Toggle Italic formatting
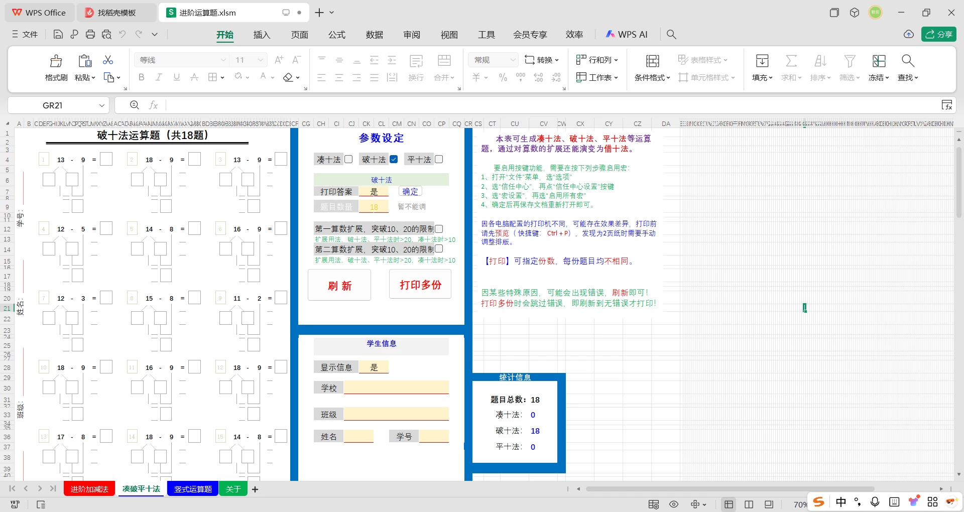Screen dimensions: 964x512 point(159,77)
